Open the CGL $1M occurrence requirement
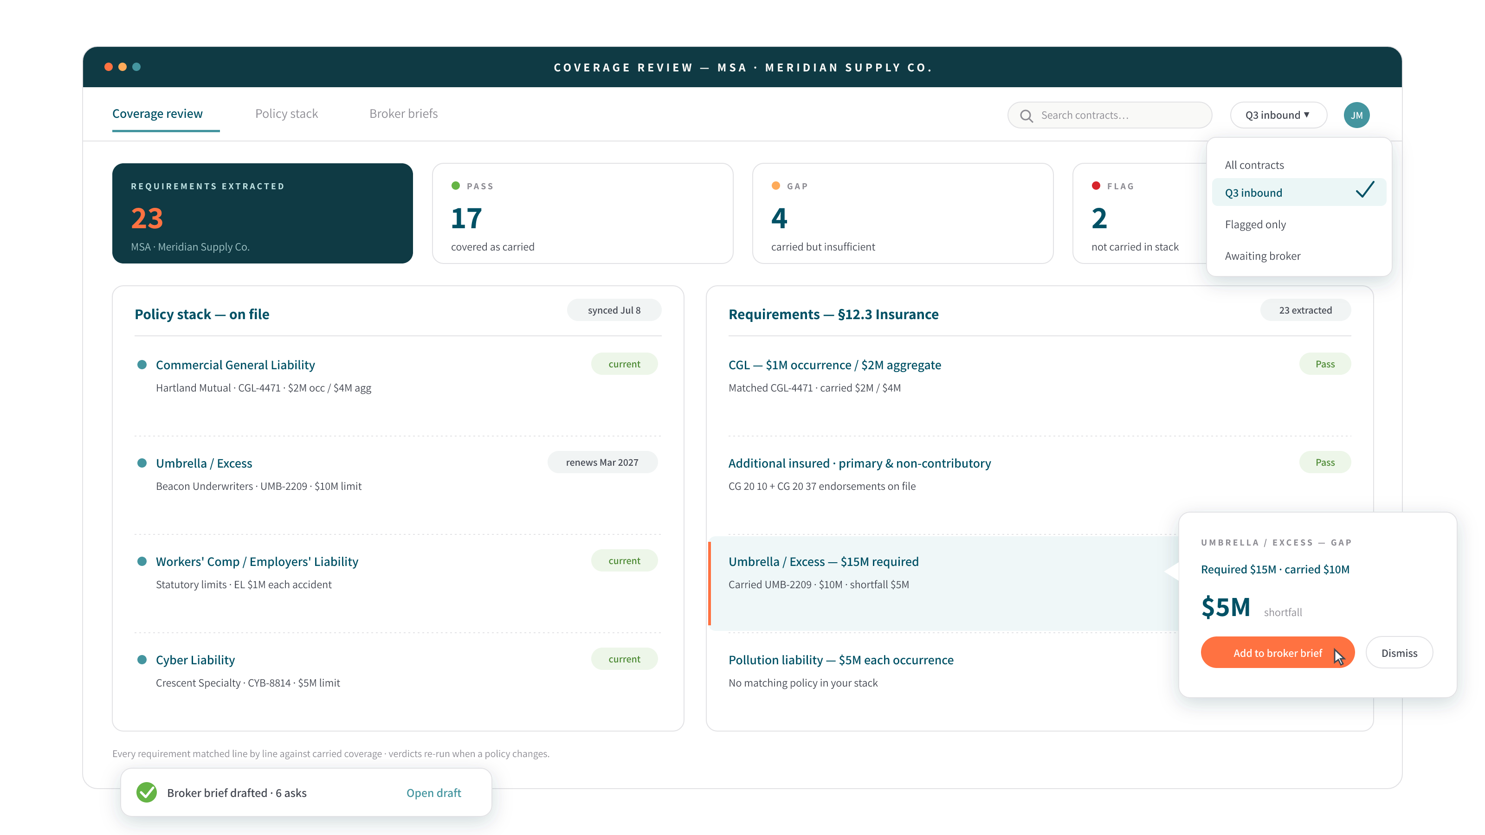Viewport: 1485px width, 835px height. pyautogui.click(x=835, y=365)
